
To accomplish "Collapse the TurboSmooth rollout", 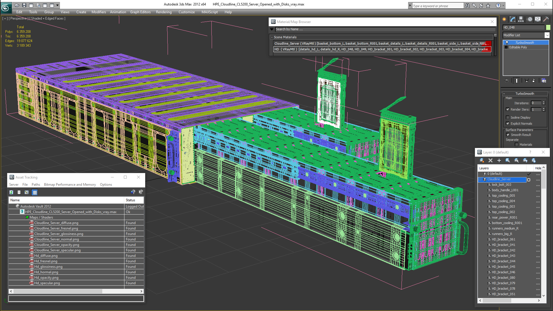I will pos(504,94).
